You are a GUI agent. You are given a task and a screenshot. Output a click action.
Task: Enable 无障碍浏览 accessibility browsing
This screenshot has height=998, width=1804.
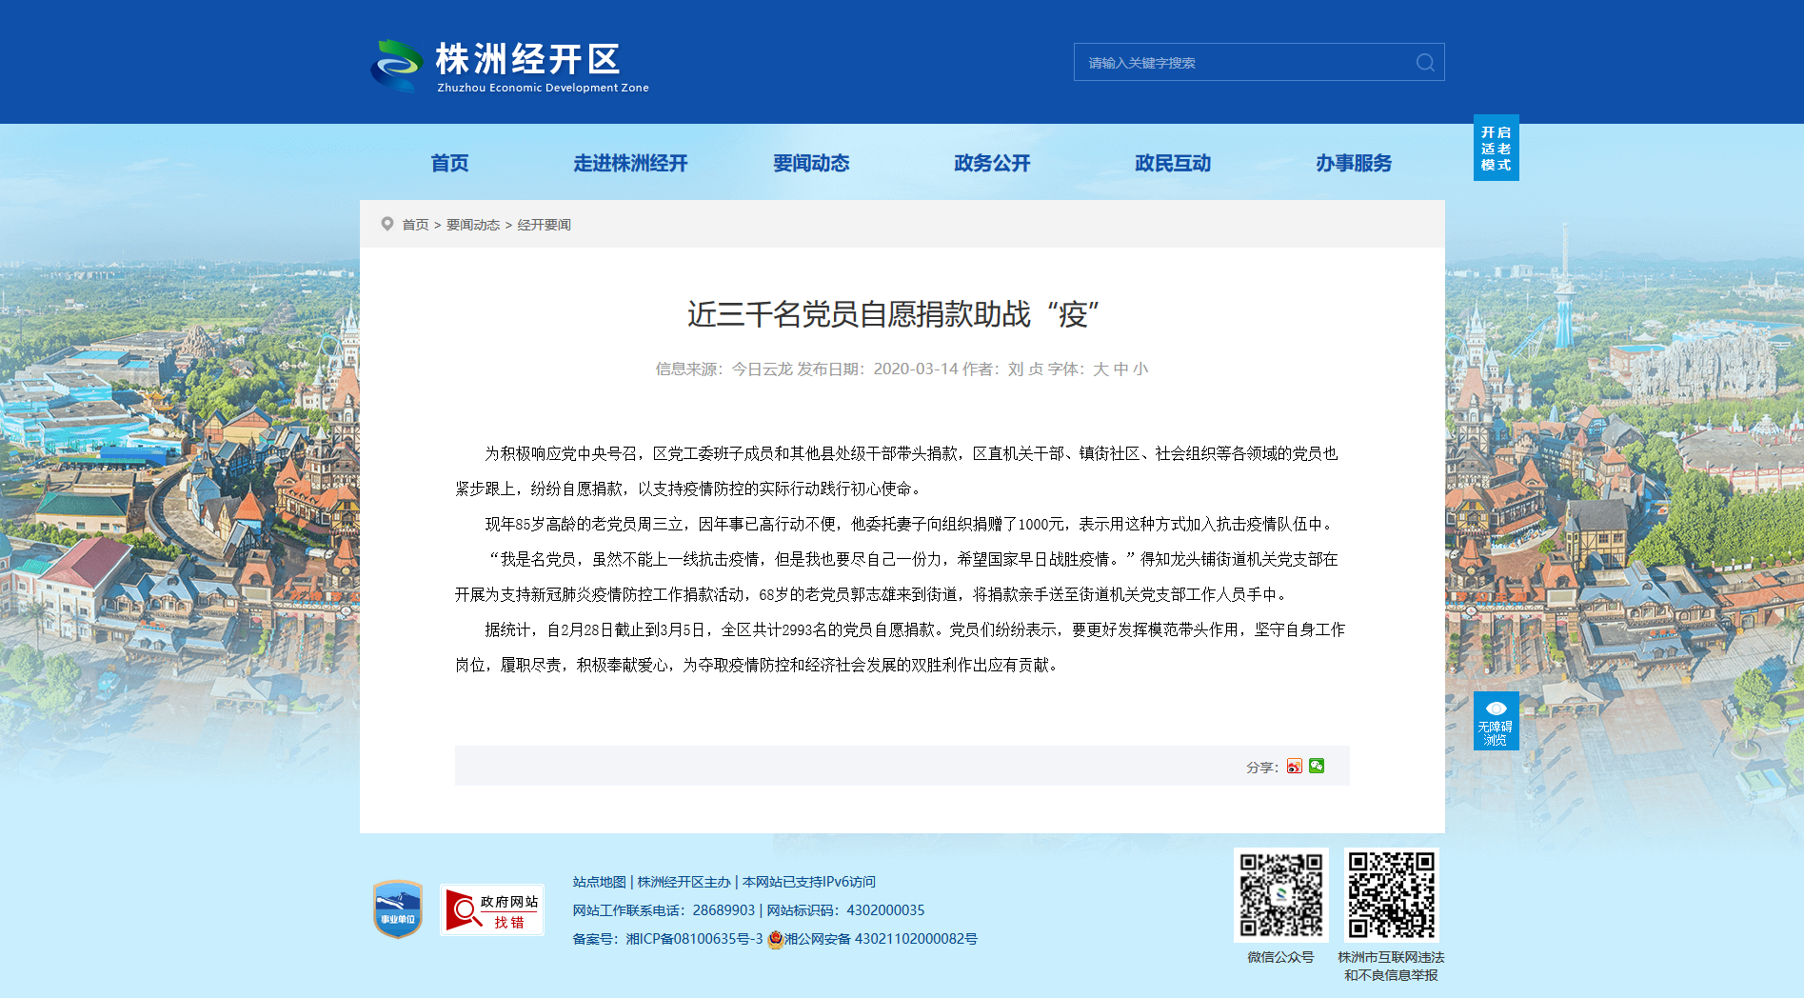[x=1496, y=721]
